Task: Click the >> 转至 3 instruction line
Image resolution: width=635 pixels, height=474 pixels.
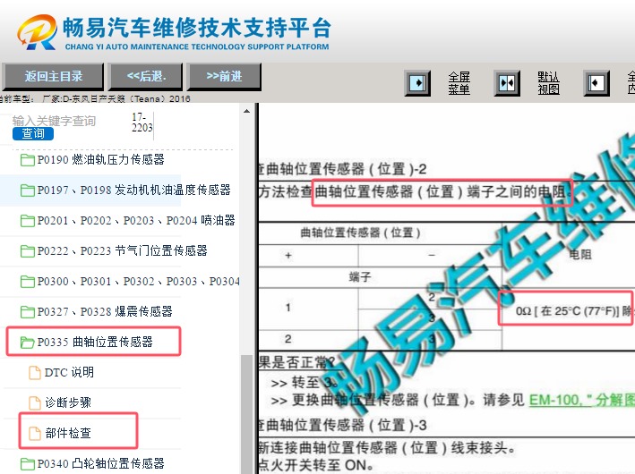Action: point(305,382)
